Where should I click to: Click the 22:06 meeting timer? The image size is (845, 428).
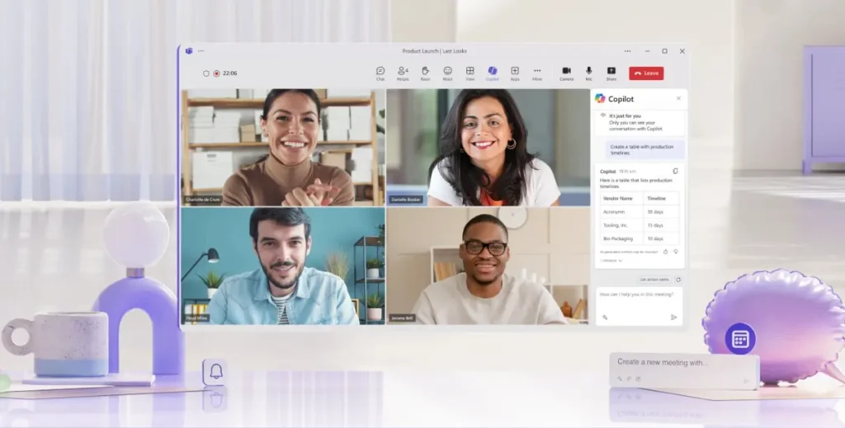[x=230, y=73]
